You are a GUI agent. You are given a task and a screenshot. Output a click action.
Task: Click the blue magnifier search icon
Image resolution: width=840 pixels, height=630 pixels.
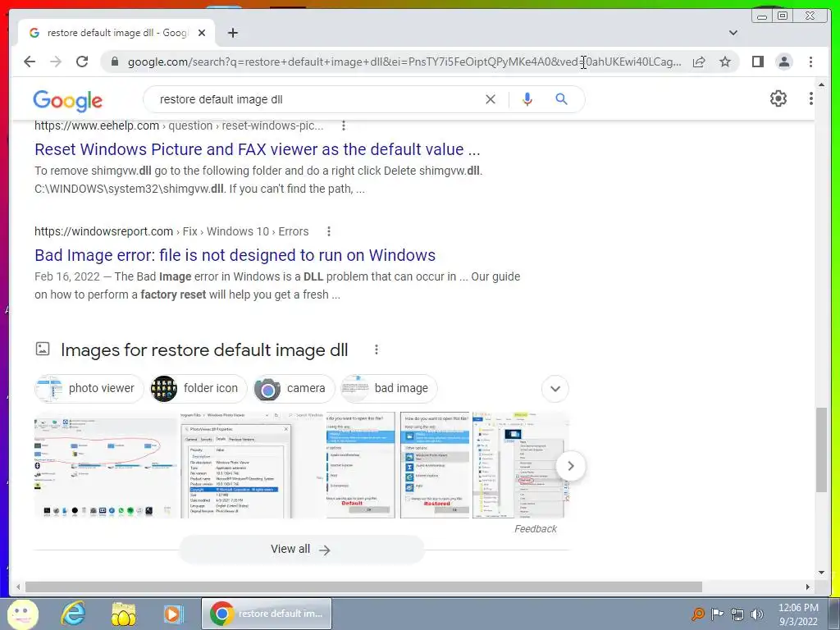tap(561, 99)
